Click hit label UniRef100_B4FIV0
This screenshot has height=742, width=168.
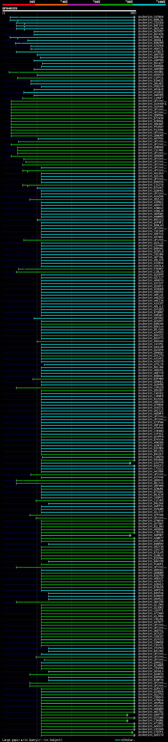point(151,26)
